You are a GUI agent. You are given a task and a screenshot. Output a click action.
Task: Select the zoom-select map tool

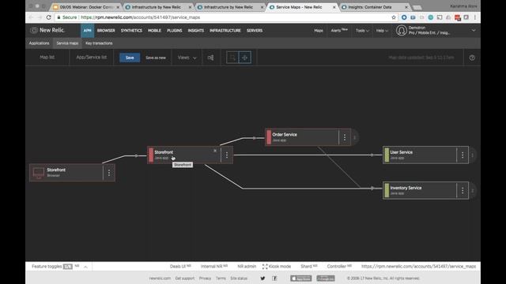(x=232, y=58)
